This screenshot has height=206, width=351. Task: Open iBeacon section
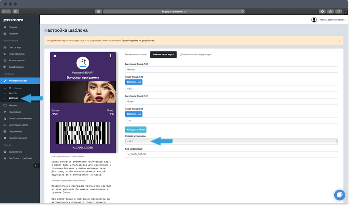[13, 106]
